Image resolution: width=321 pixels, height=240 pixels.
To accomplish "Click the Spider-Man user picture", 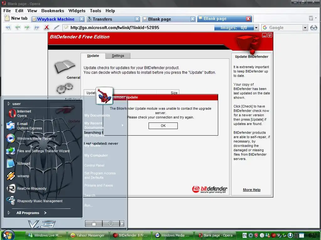I will pos(104,96).
